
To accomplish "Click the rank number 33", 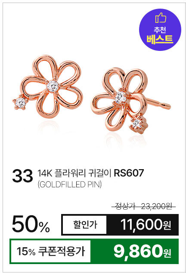I will click(x=22, y=176).
